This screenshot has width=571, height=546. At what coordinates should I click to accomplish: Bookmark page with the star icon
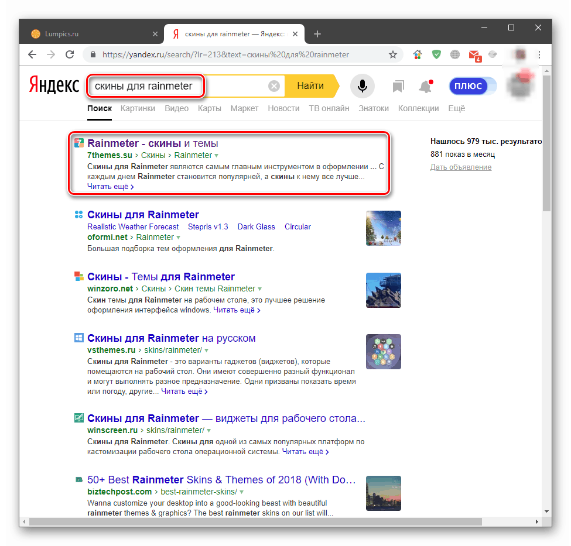tap(392, 54)
